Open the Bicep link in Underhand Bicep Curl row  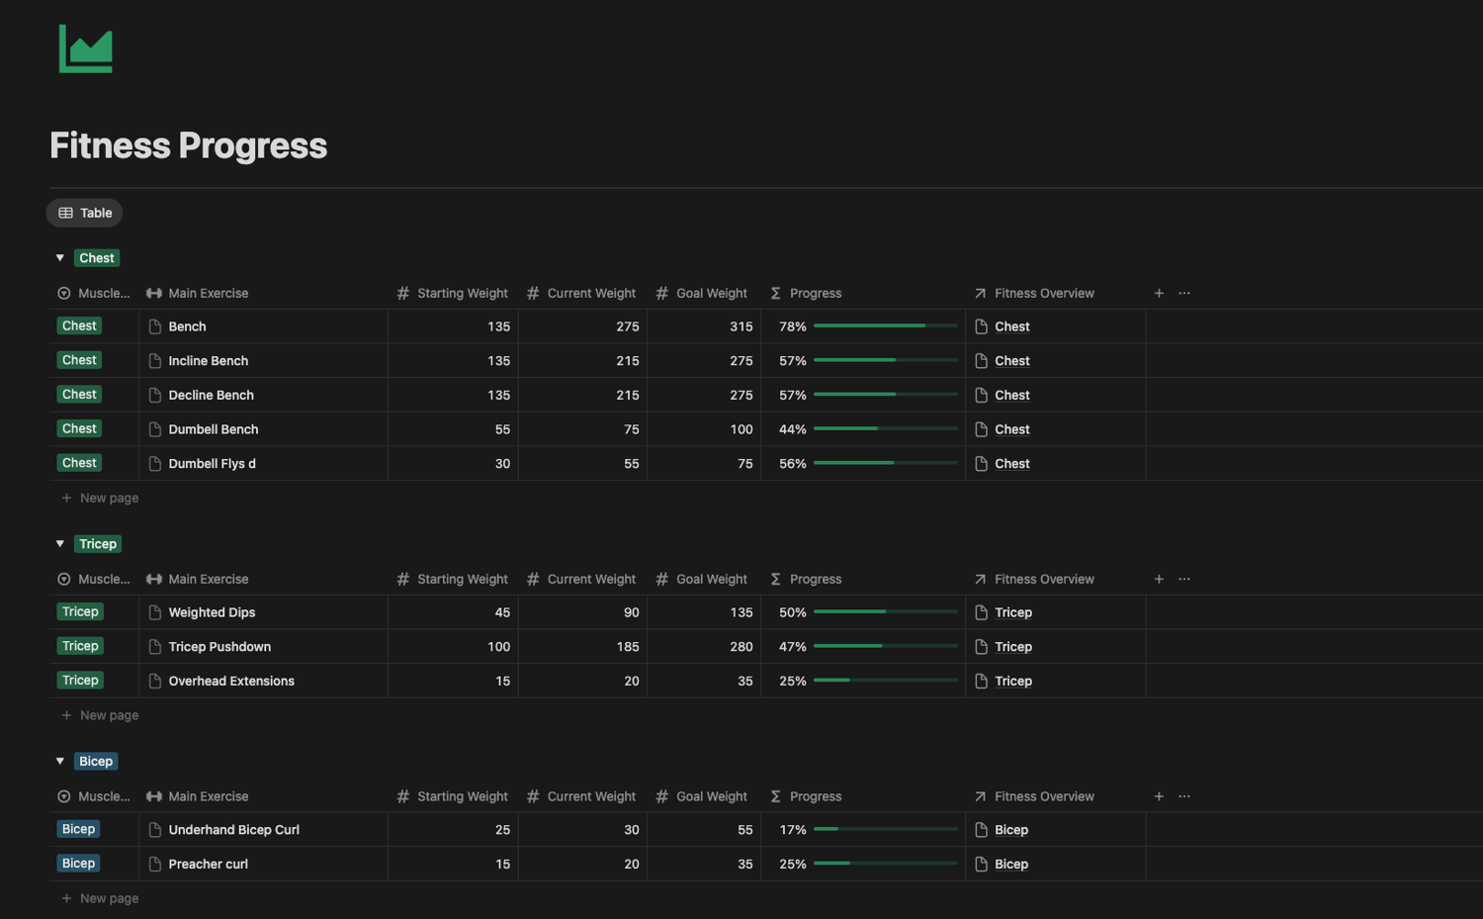(x=1011, y=830)
